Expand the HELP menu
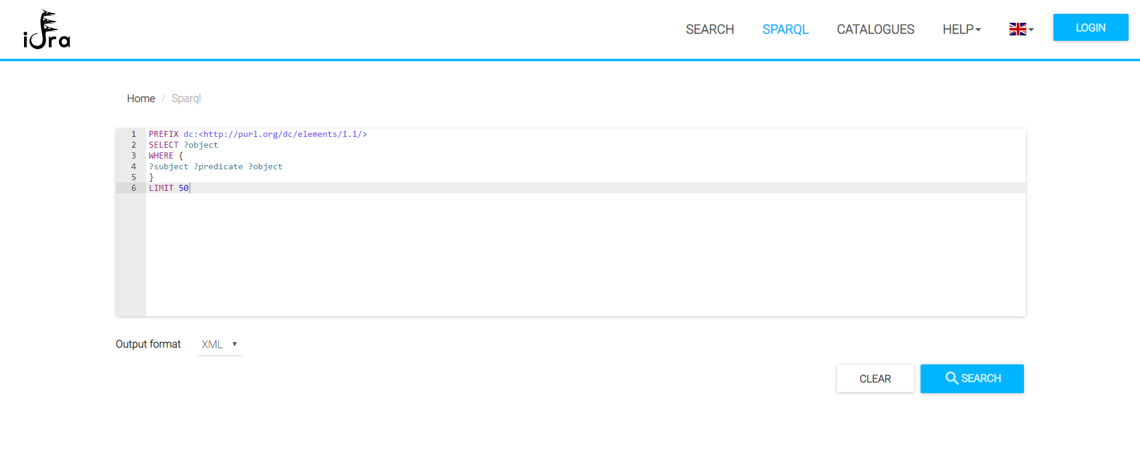The height and width of the screenshot is (464, 1140). tap(961, 29)
